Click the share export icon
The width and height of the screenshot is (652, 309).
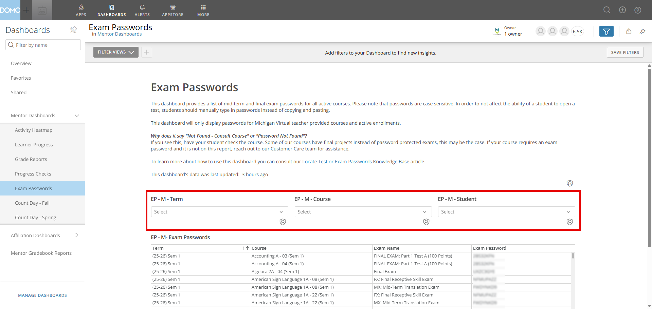pos(629,32)
